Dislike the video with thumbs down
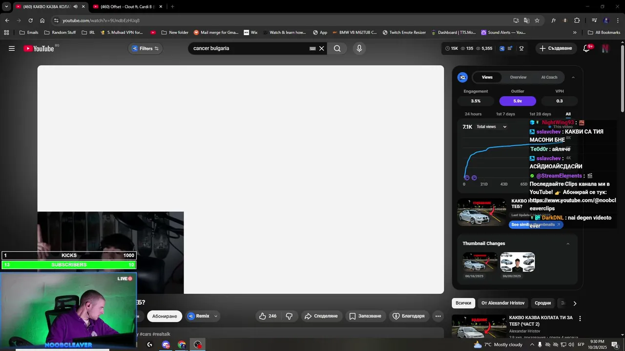This screenshot has width=625, height=351. point(289,316)
